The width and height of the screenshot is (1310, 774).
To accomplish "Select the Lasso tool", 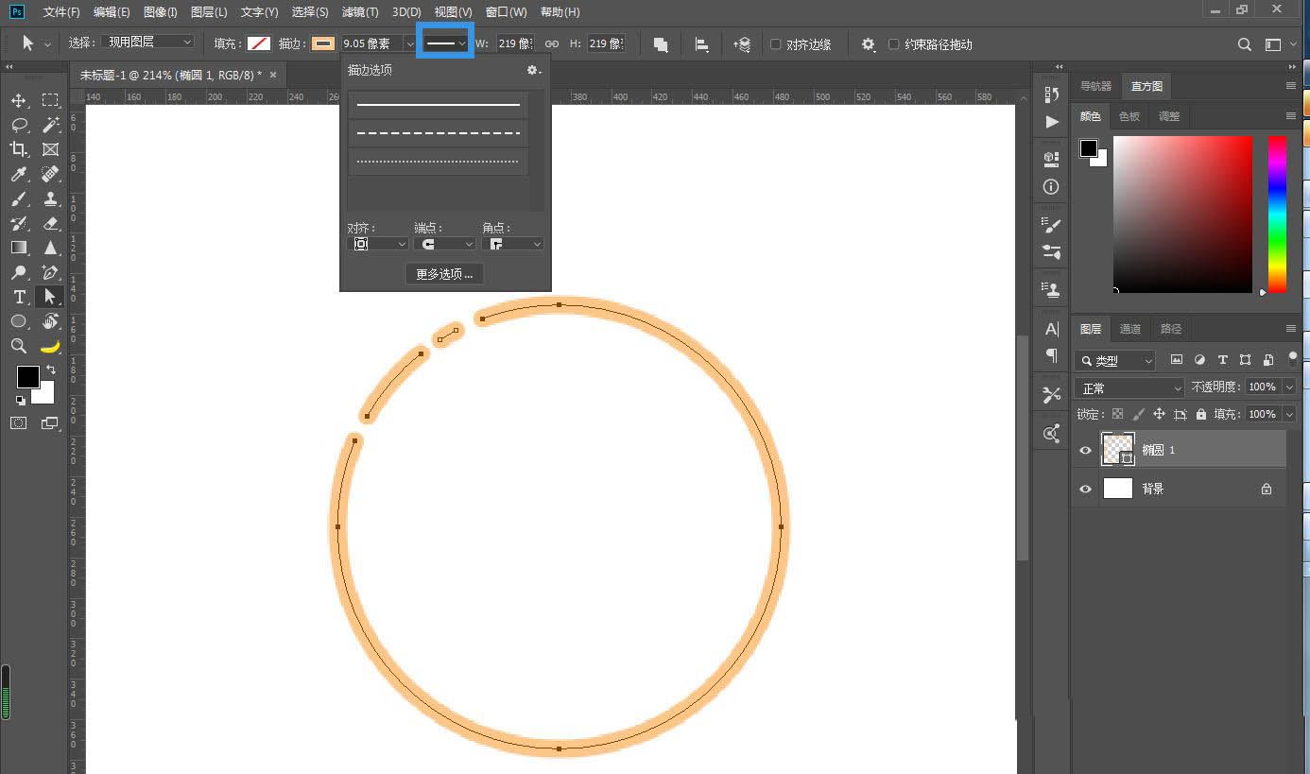I will tap(19, 125).
